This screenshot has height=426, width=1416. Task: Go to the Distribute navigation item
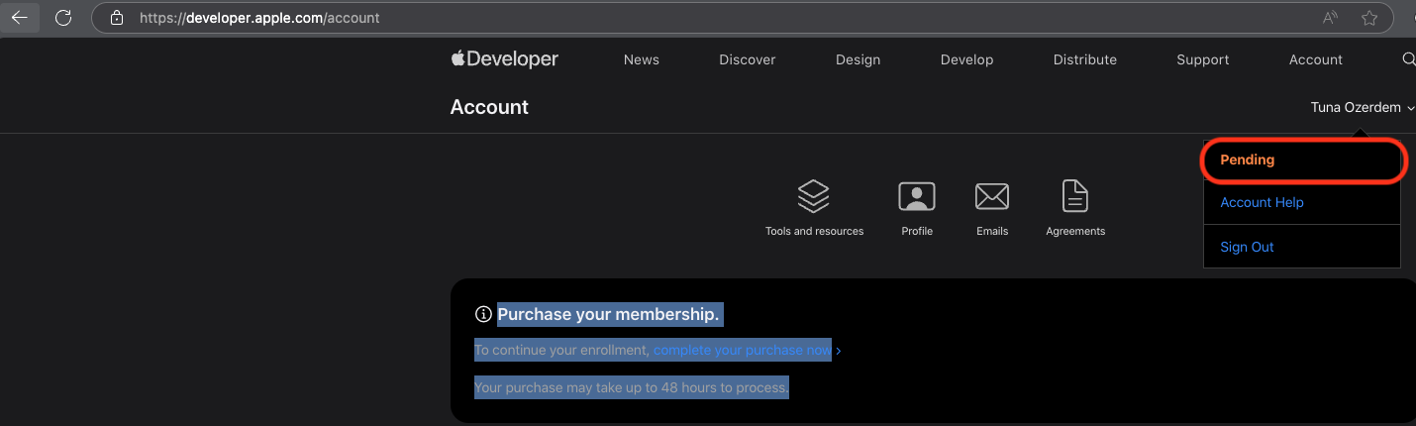coord(1084,59)
